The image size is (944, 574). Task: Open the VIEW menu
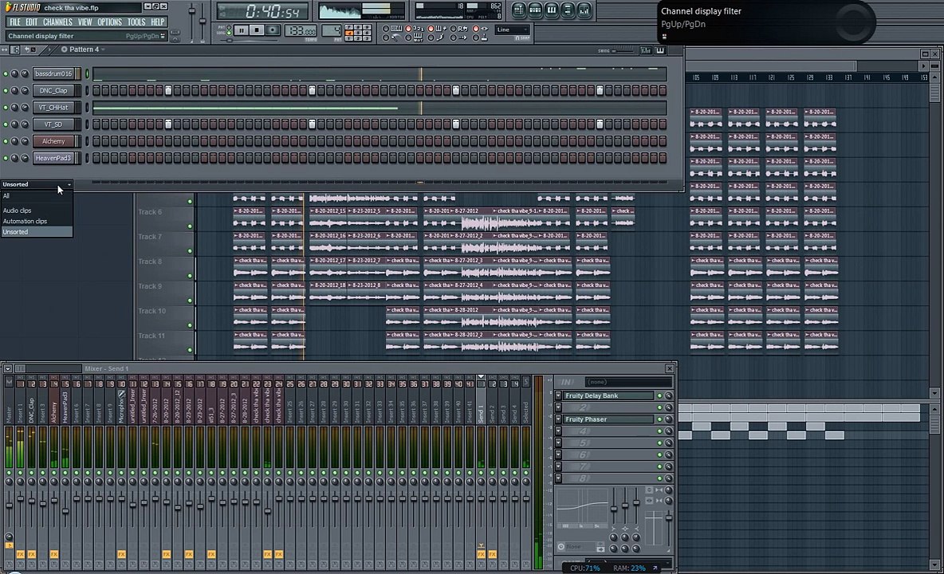(x=85, y=22)
